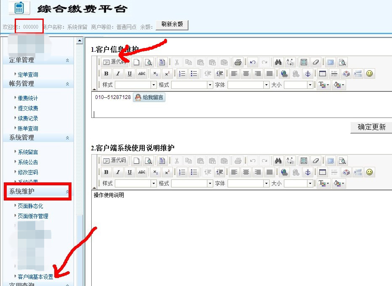Click the 确定更新 button
The image size is (392, 286).
pyautogui.click(x=371, y=127)
